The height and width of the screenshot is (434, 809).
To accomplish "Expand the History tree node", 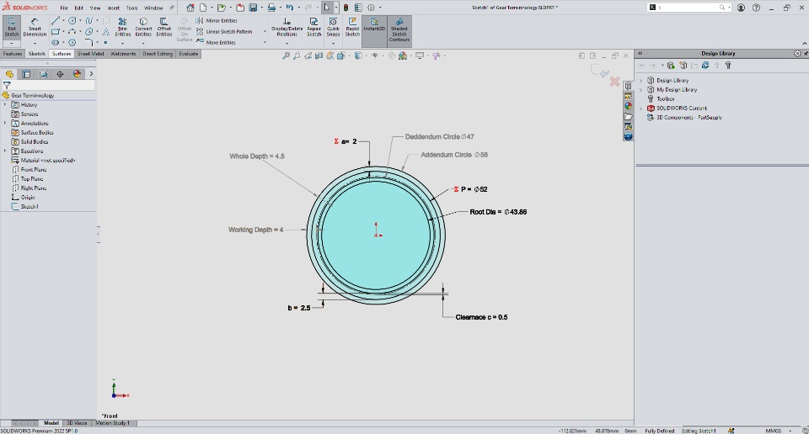I will tap(5, 104).
